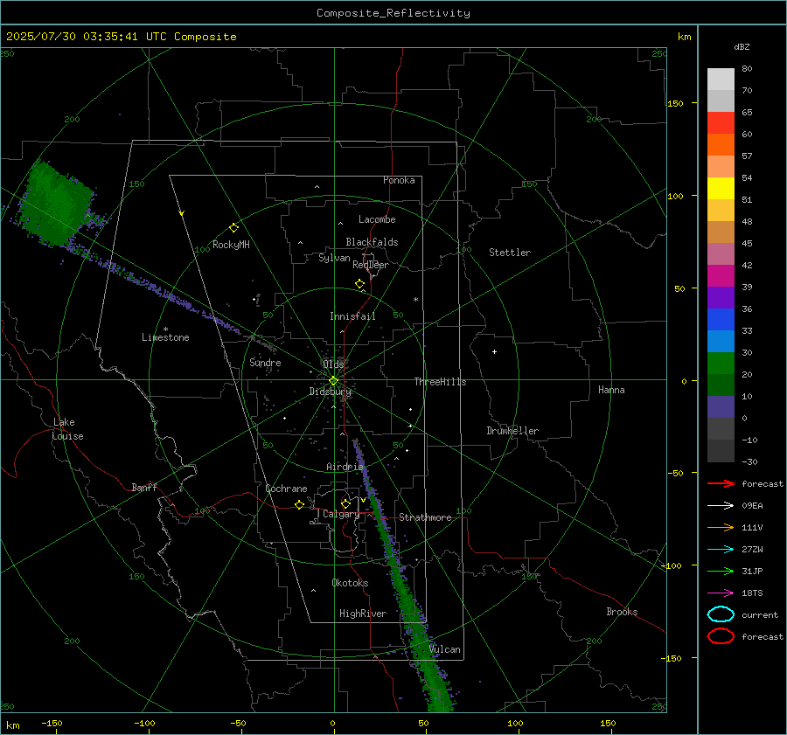
Task: Click the Airdrie city label
Action: [345, 467]
